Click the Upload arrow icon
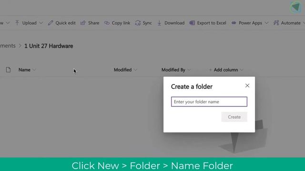This screenshot has height=171, width=305. point(17,23)
